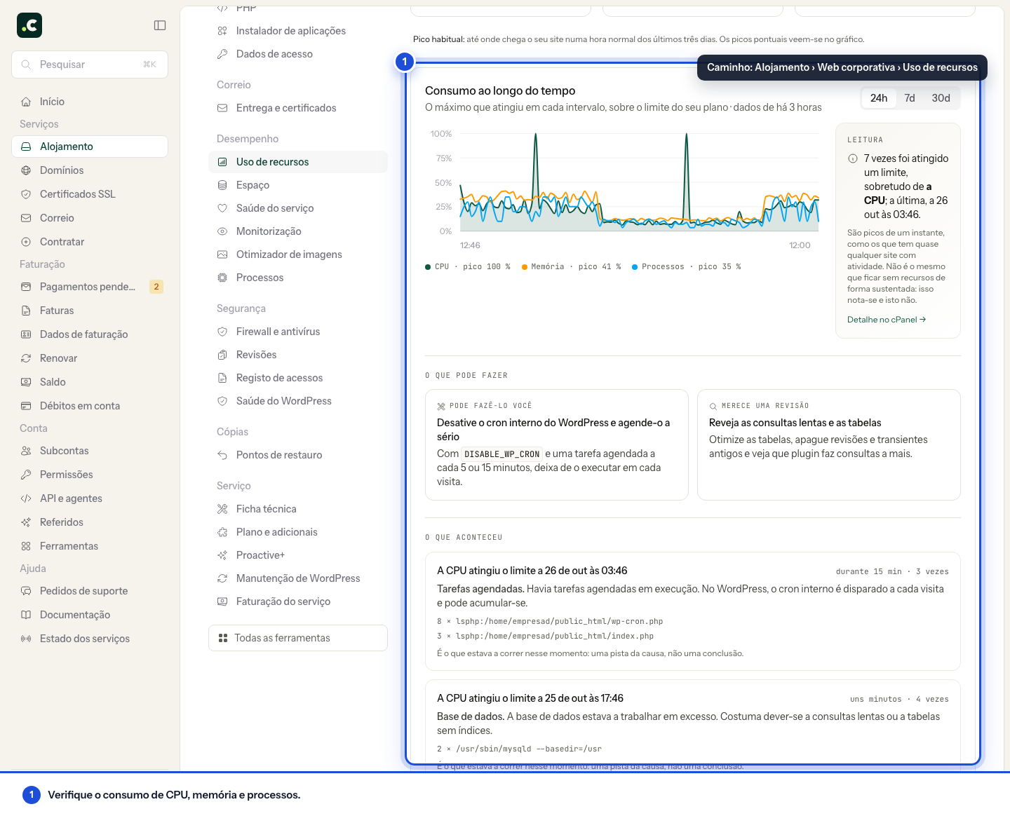Viewport: 1010px width, 816px height.
Task: Click the DISABLE_WP_CRON code label
Action: click(501, 454)
